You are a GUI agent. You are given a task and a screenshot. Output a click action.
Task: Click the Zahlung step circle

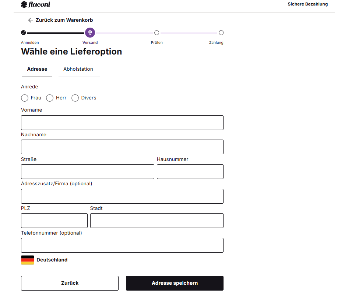tap(221, 33)
